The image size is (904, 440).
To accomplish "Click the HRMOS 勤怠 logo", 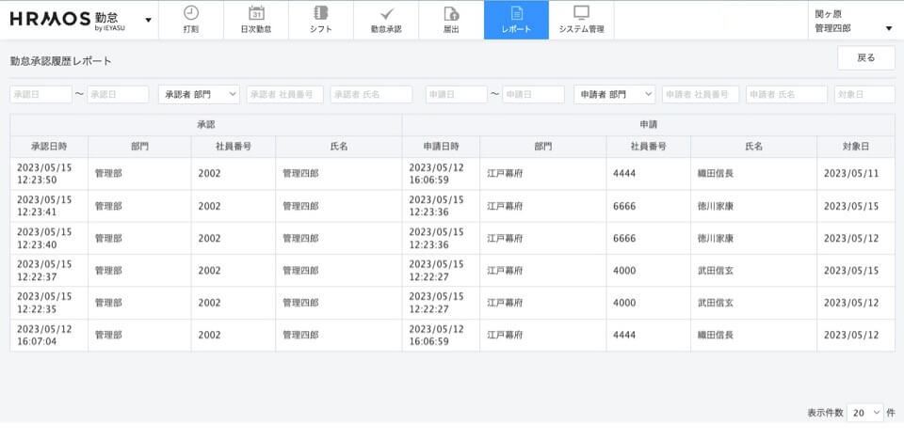I will point(68,20).
